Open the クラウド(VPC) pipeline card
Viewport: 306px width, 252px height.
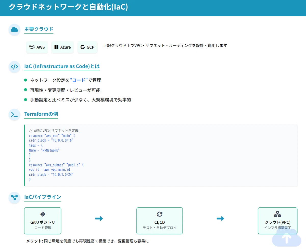click(278, 221)
